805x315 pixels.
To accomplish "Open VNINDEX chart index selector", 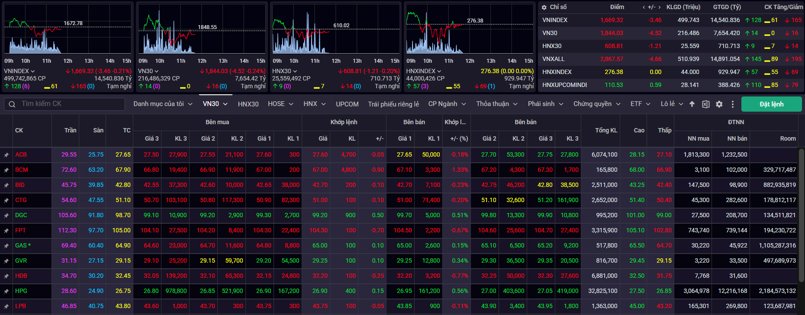I will [x=19, y=71].
